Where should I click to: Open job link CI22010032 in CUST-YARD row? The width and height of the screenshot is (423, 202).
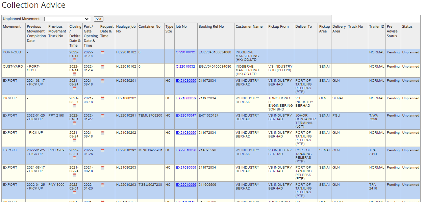point(185,67)
